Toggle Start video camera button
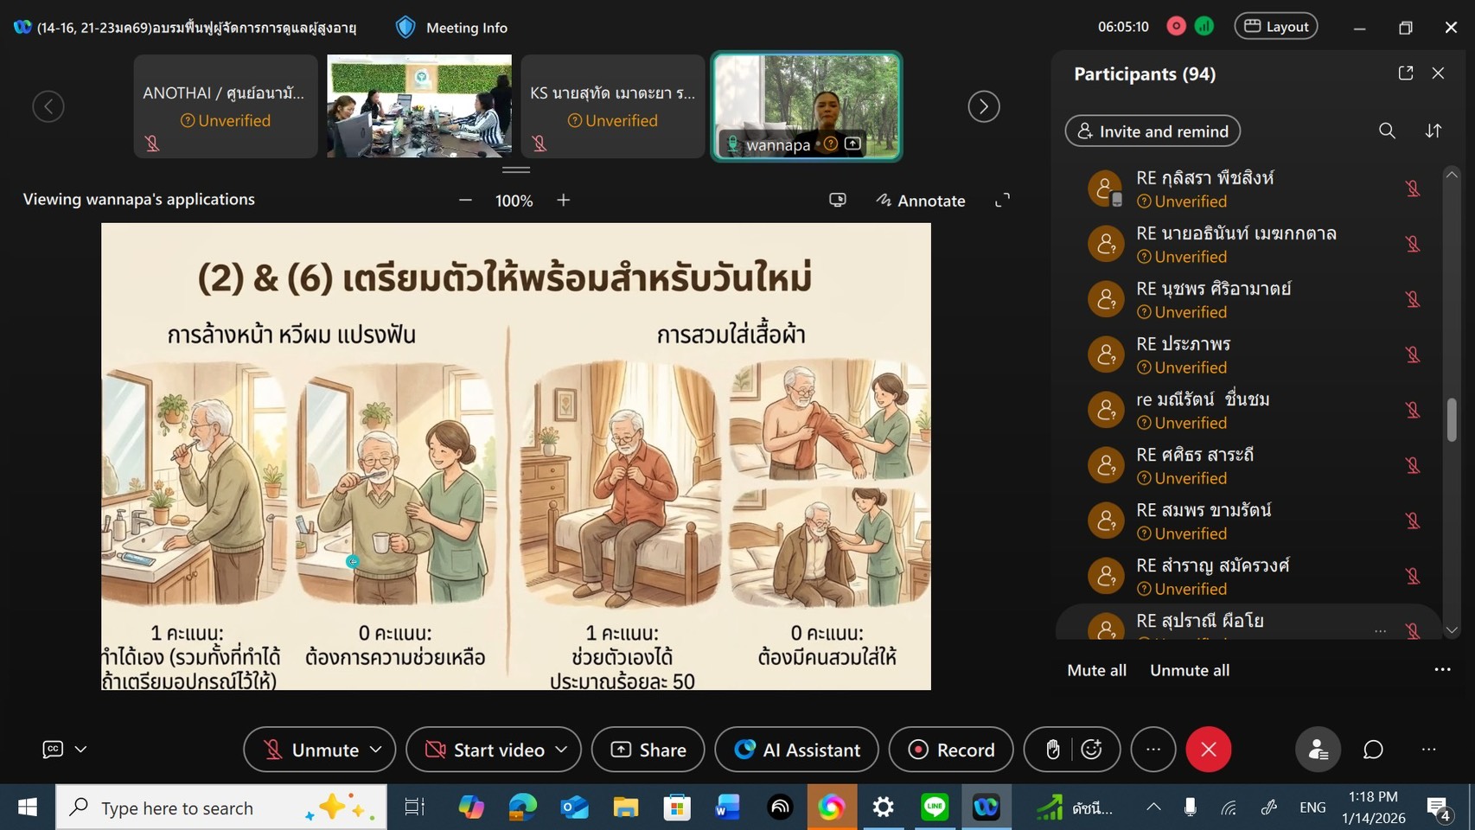 point(484,750)
